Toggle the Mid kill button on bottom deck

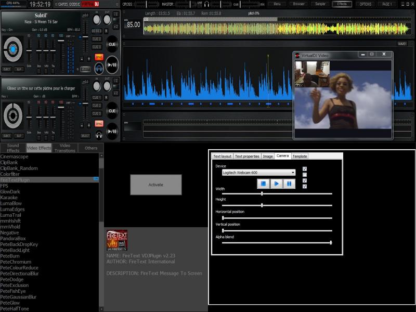point(46,138)
